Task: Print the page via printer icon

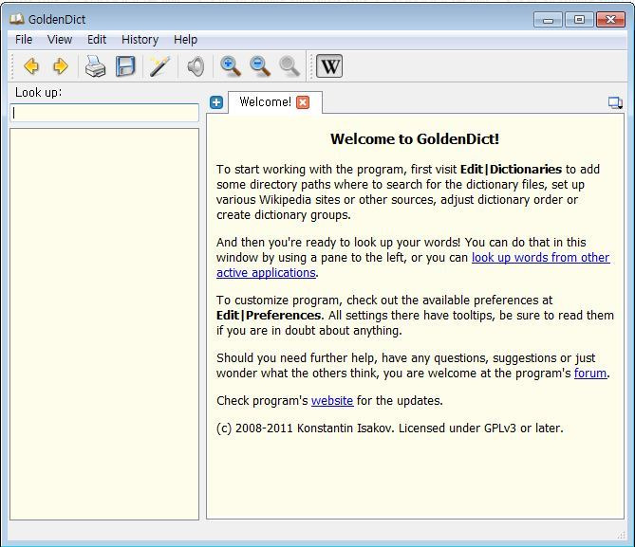Action: coord(95,66)
